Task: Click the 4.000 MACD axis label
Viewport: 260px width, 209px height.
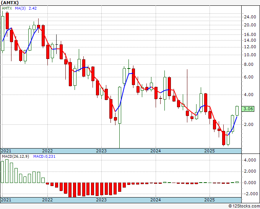Action: 250,160
